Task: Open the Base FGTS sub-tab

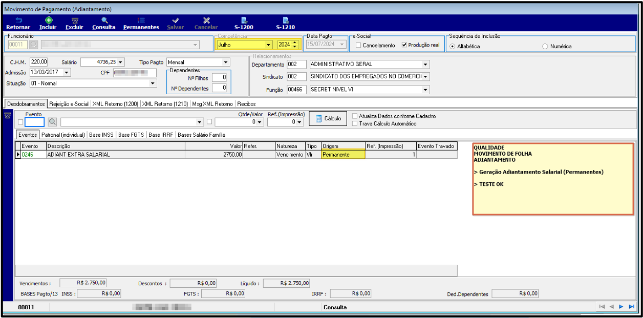Action: (132, 135)
